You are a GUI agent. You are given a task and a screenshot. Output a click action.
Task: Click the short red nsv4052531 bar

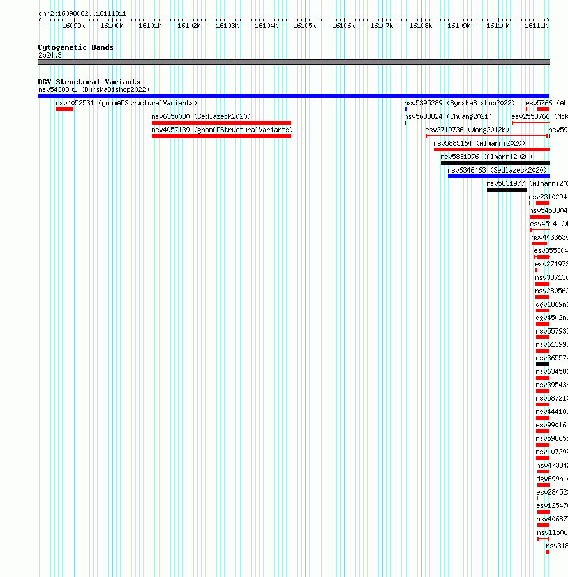(x=64, y=109)
